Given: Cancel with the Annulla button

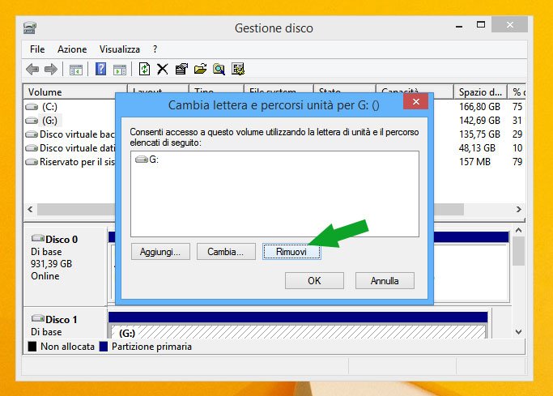Looking at the screenshot, I should (385, 281).
